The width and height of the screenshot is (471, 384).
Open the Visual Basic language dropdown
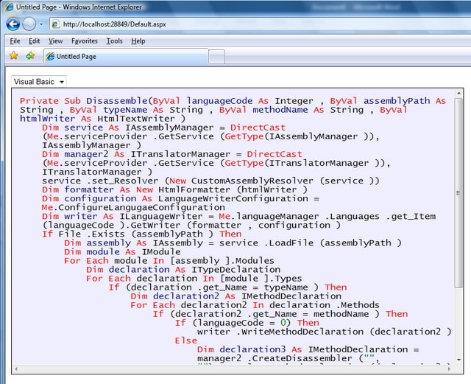(x=39, y=82)
